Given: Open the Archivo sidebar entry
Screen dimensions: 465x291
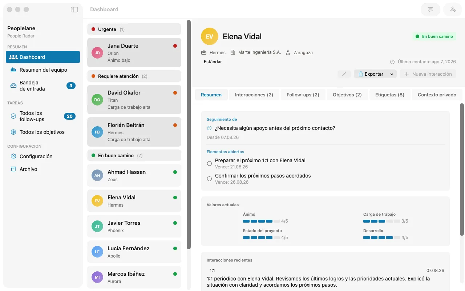Looking at the screenshot, I should (43, 169).
